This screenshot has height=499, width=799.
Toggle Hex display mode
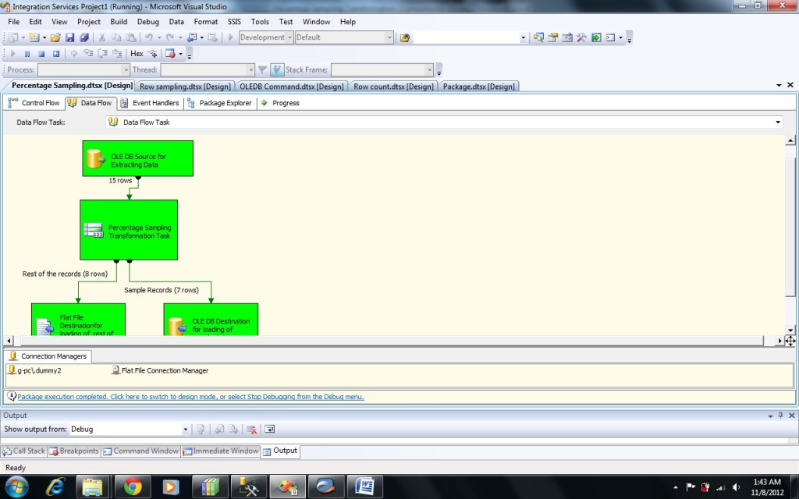pyautogui.click(x=137, y=54)
